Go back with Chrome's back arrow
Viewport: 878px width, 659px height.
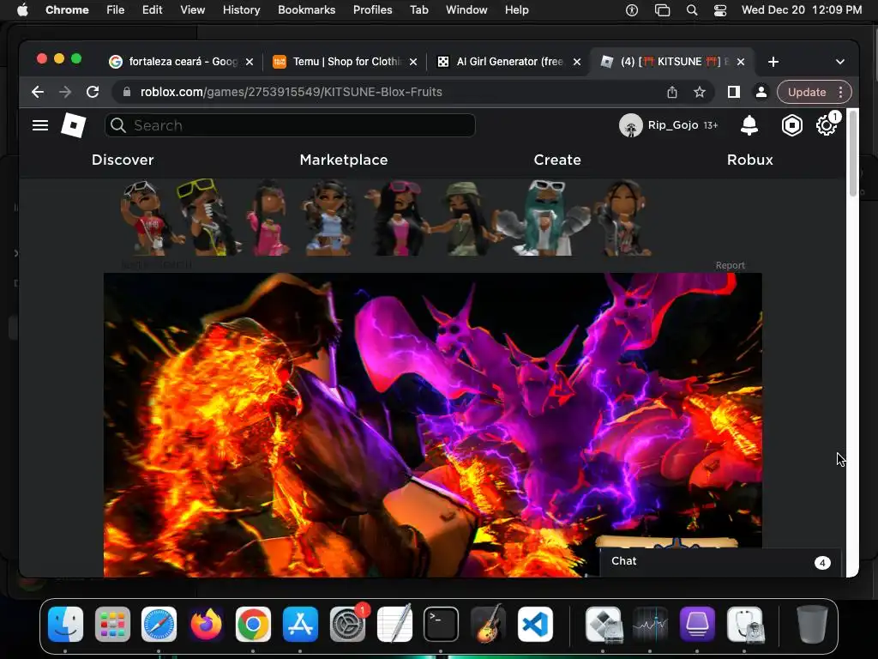(38, 92)
